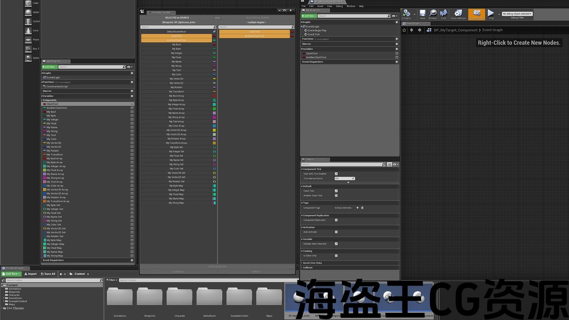This screenshot has width=569, height=320.
Task: Enable the Another Clash Test checkbox
Action: pyautogui.click(x=336, y=196)
